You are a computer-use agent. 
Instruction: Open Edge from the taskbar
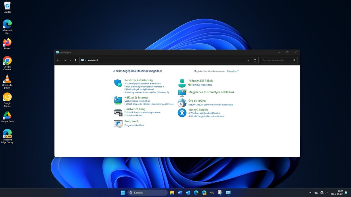(x=196, y=193)
